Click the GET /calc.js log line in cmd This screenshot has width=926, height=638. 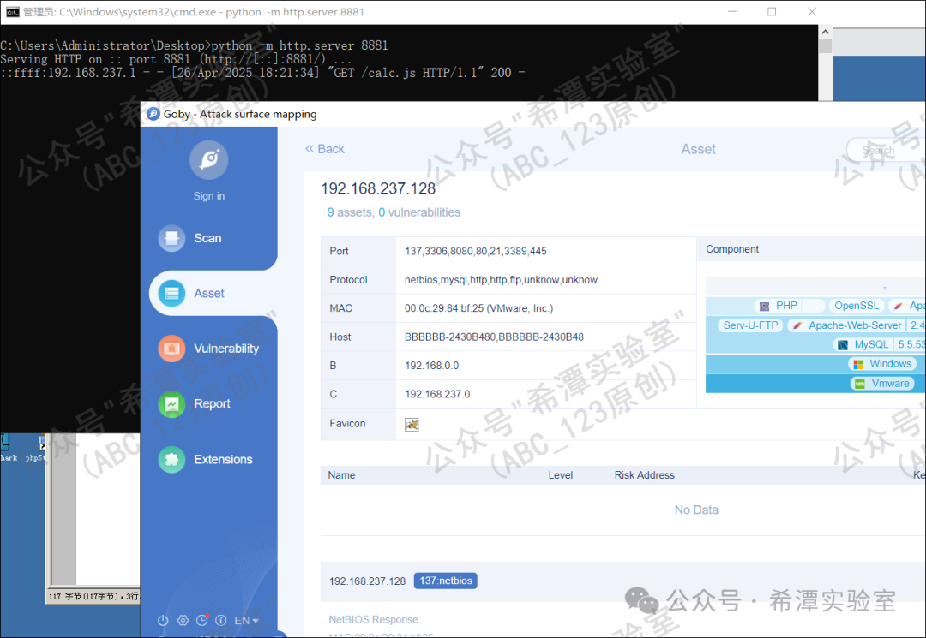262,73
